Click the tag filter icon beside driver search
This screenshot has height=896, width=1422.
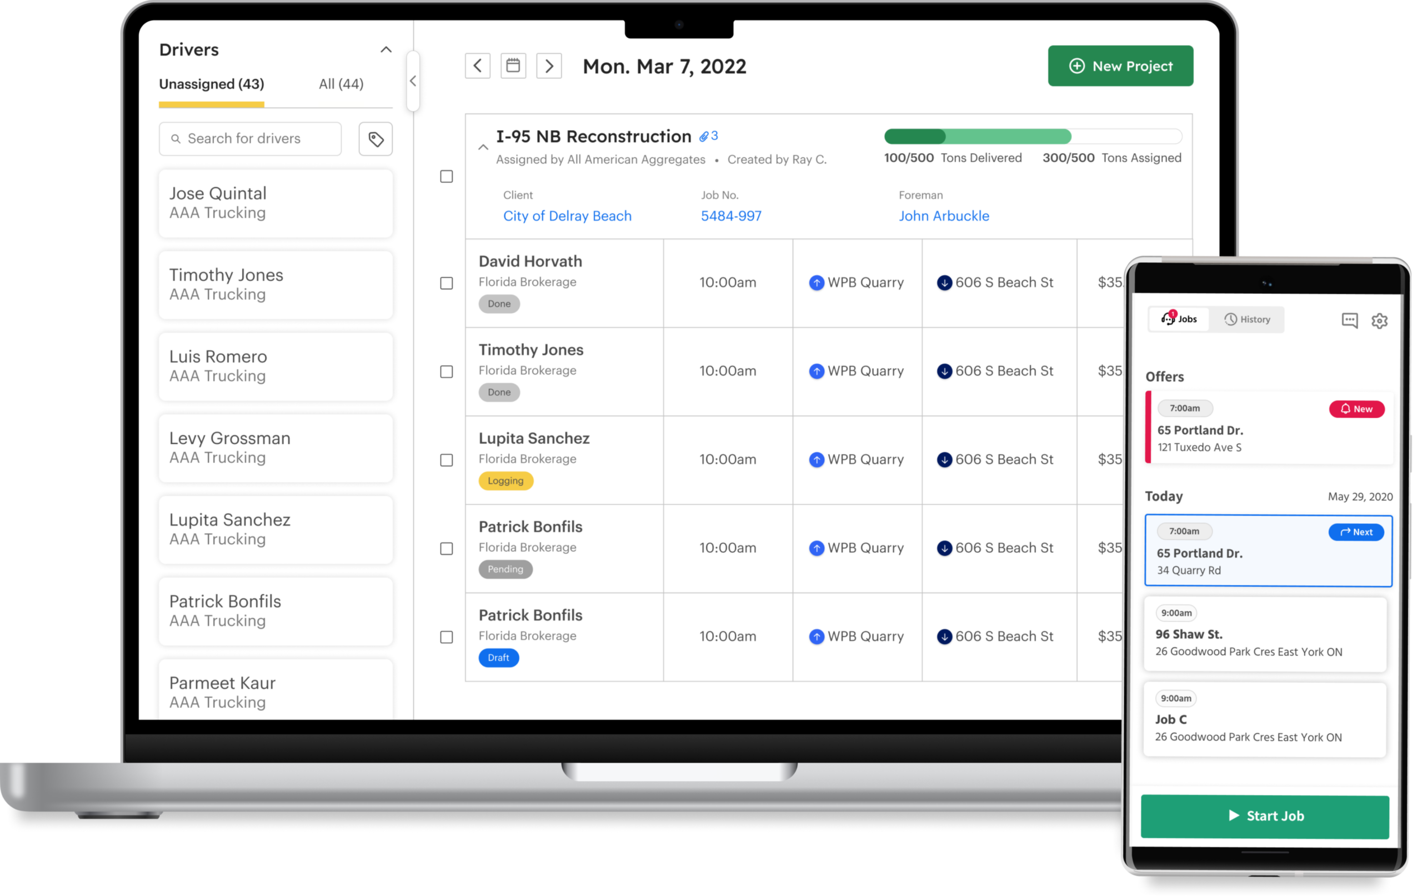(375, 139)
